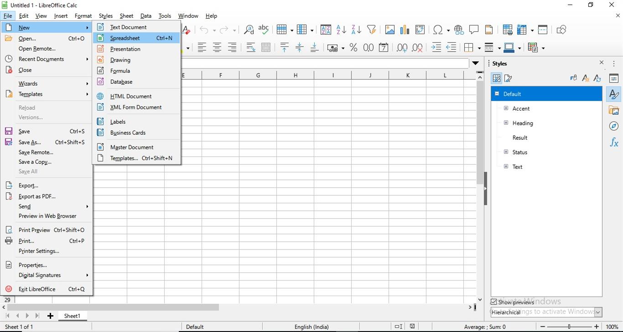Select Export as PDF menu item
The height and width of the screenshot is (332, 623).
(47, 196)
